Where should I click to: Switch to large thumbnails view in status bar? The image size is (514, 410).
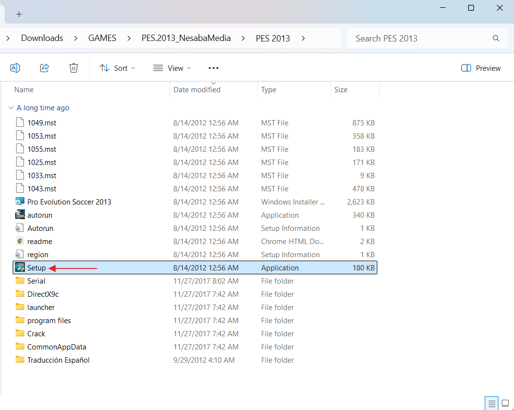pyautogui.click(x=506, y=404)
